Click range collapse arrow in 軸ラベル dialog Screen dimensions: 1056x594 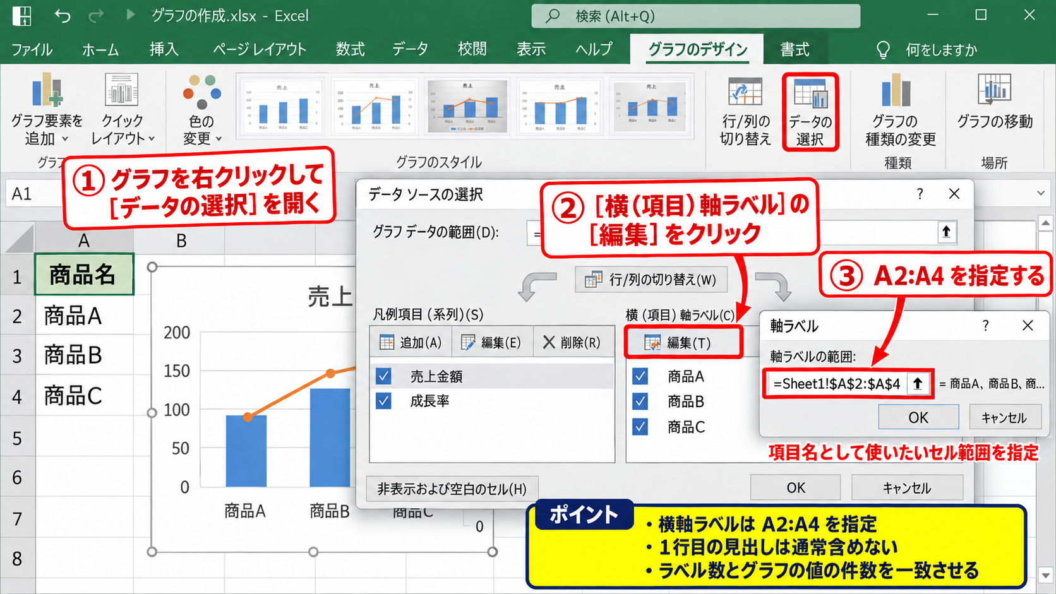918,384
